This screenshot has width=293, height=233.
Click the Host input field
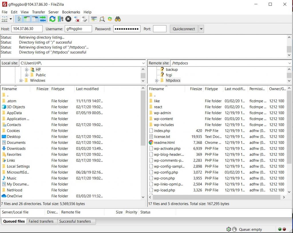coord(27,29)
